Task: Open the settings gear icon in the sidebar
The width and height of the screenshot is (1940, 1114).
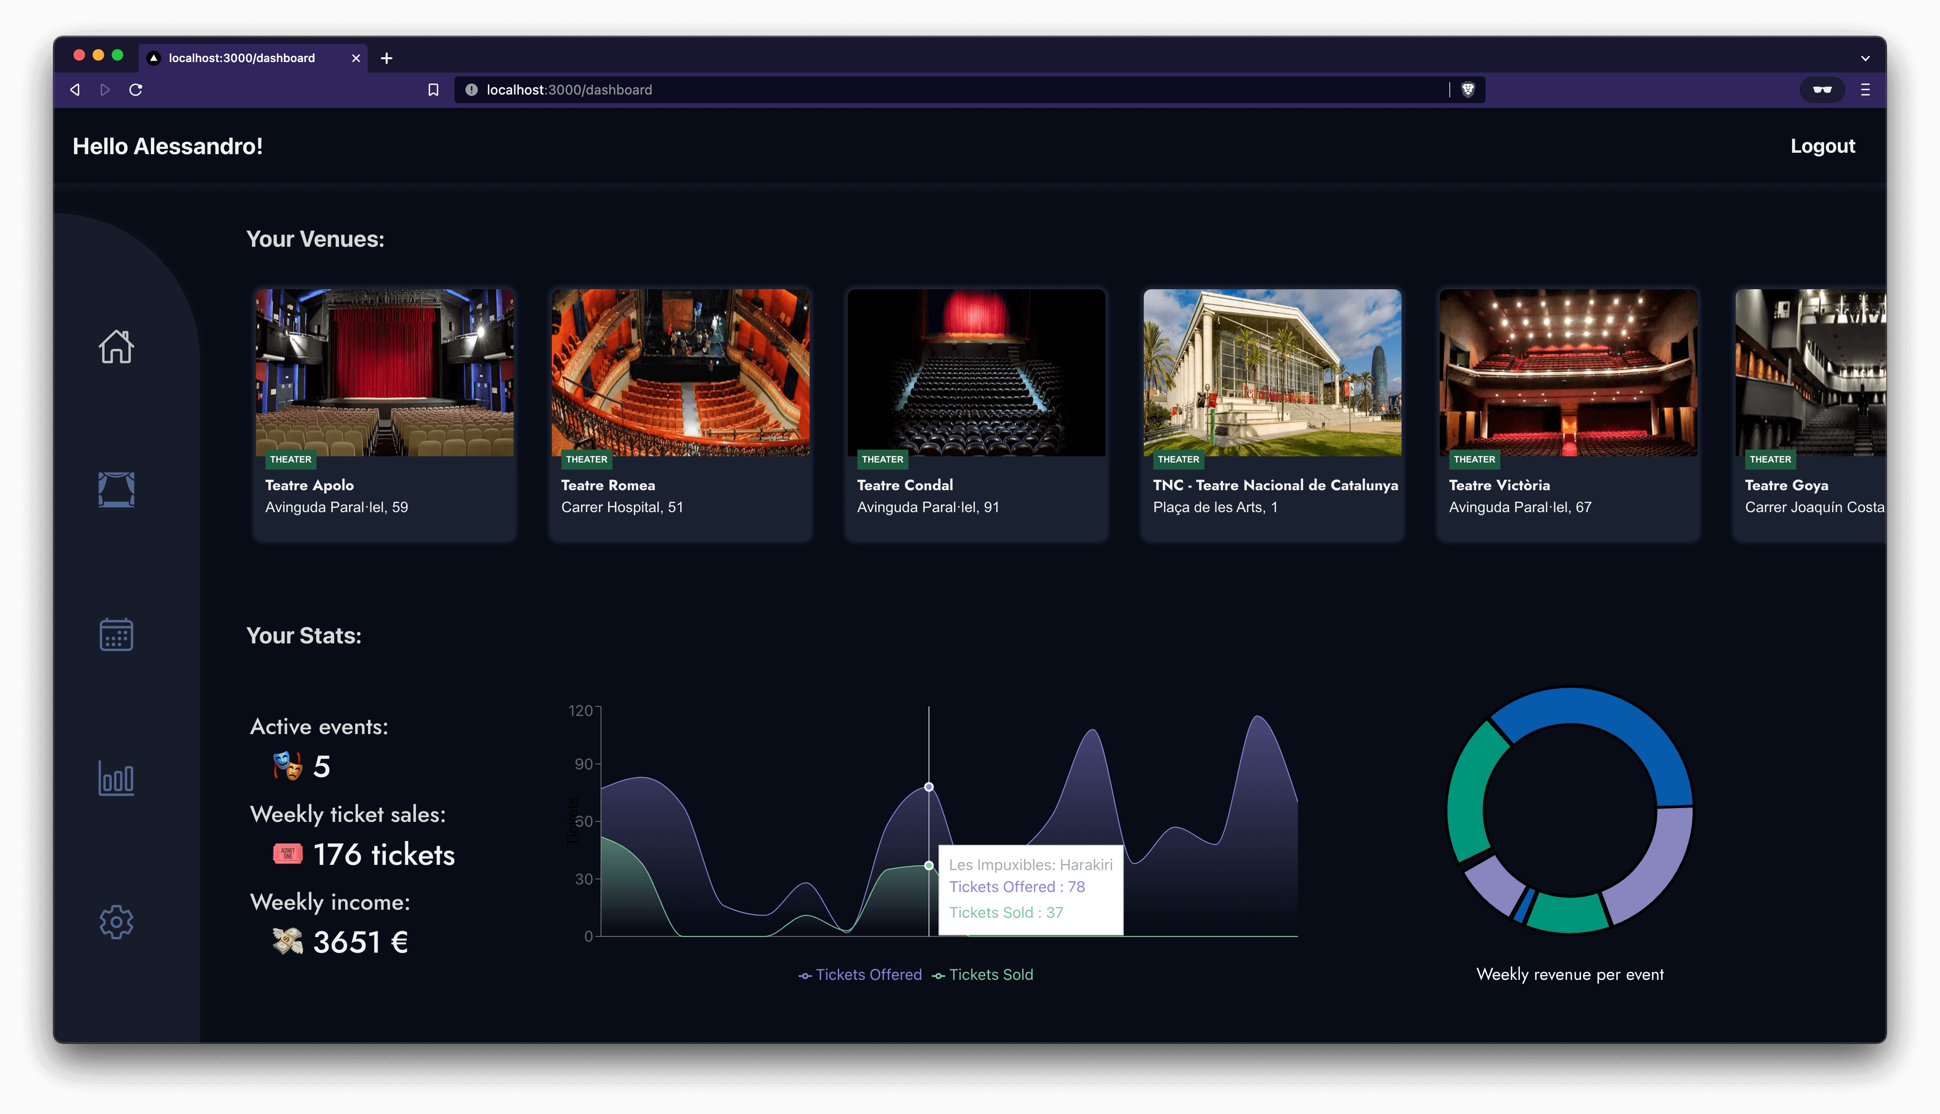Action: coord(116,922)
